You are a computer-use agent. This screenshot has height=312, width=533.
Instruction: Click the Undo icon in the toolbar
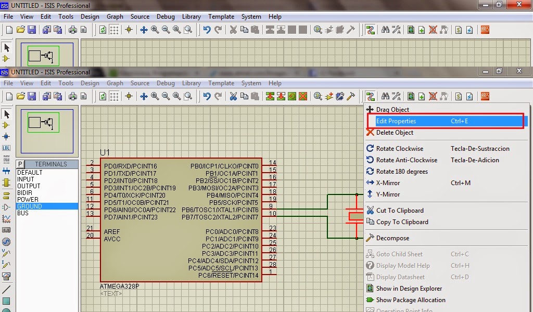point(207,96)
